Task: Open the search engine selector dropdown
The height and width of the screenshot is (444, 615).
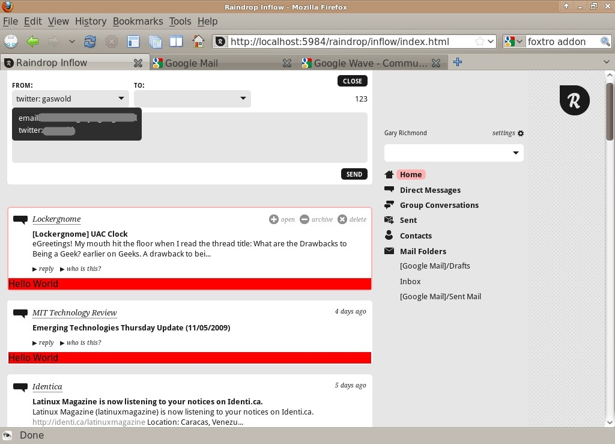Action: [514, 41]
